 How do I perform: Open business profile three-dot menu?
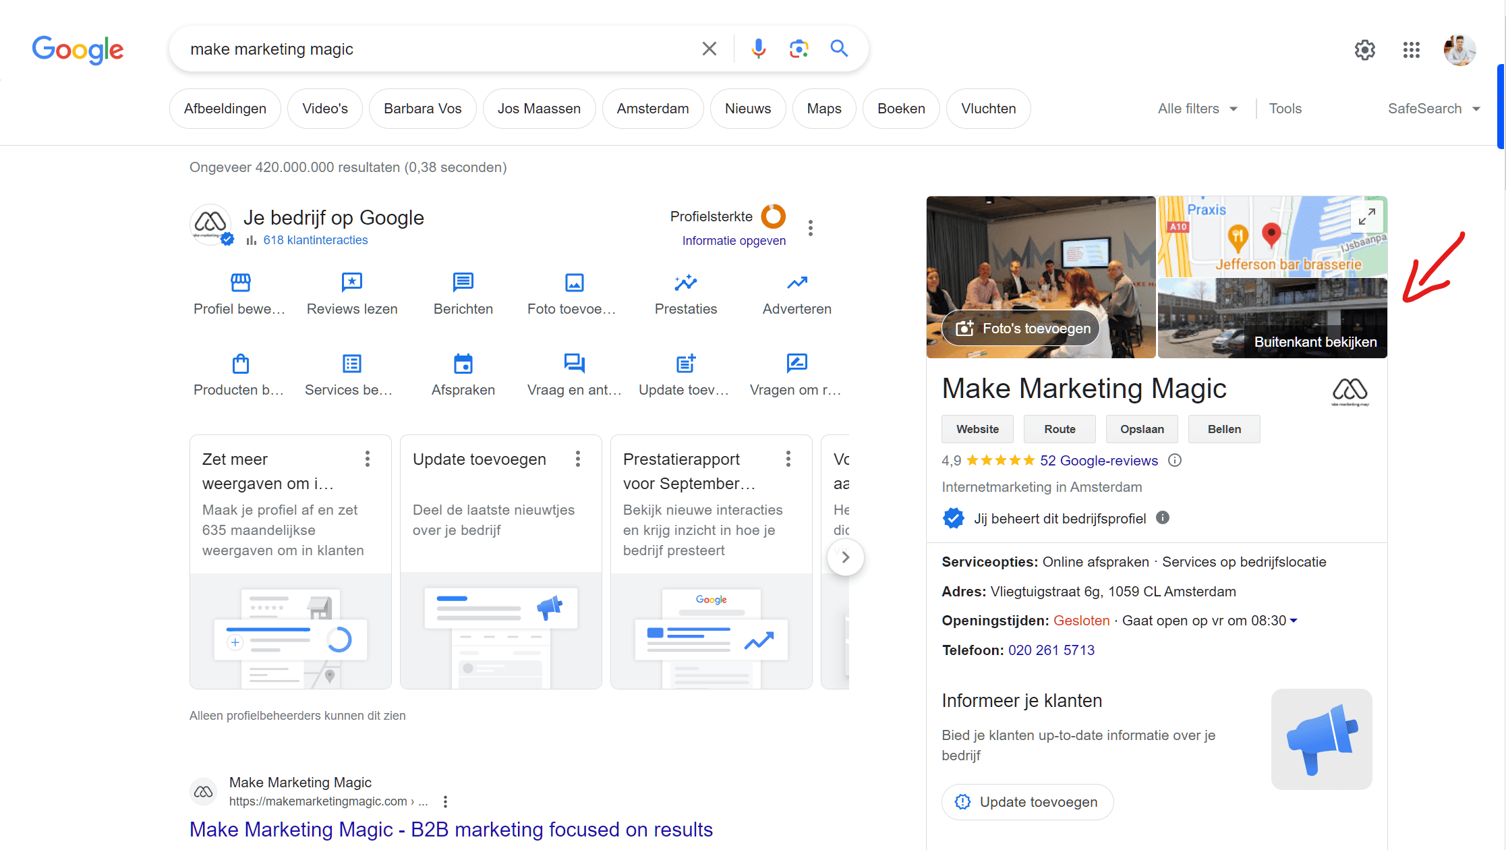pos(811,228)
